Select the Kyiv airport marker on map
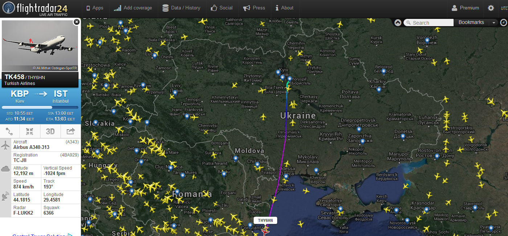Viewport: 508px width, 236px height. 278,72
